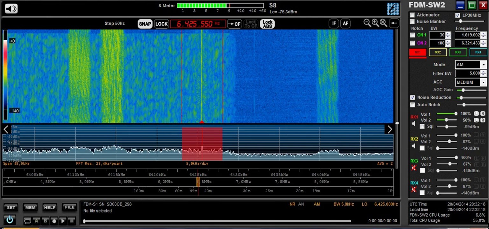Enable RX4 audio via crossed speaker
Viewport: 489px width, 229px height.
414,190
